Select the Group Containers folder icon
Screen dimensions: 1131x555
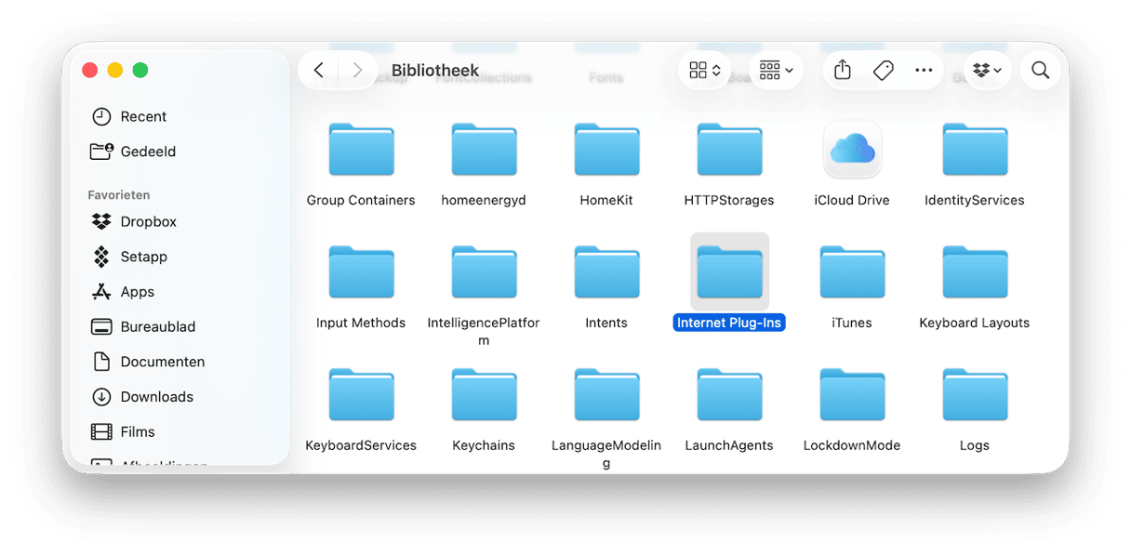[x=361, y=150]
